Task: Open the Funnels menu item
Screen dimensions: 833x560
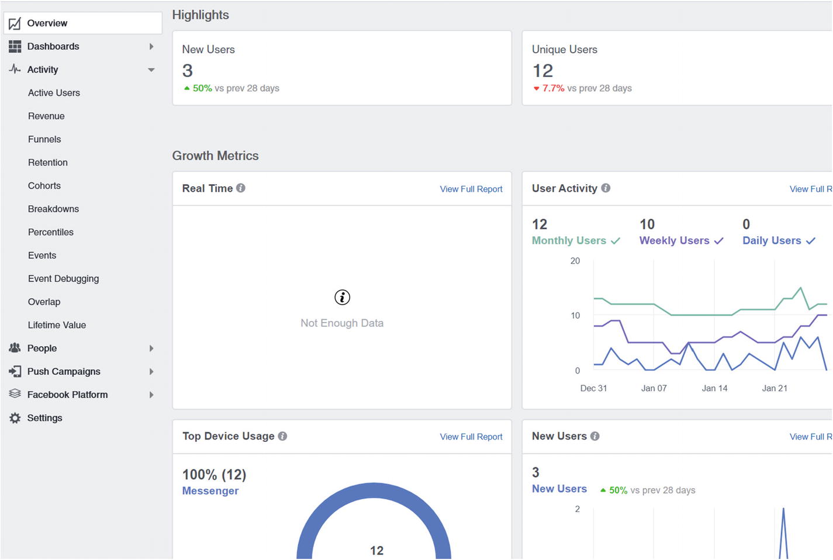Action: coord(44,139)
